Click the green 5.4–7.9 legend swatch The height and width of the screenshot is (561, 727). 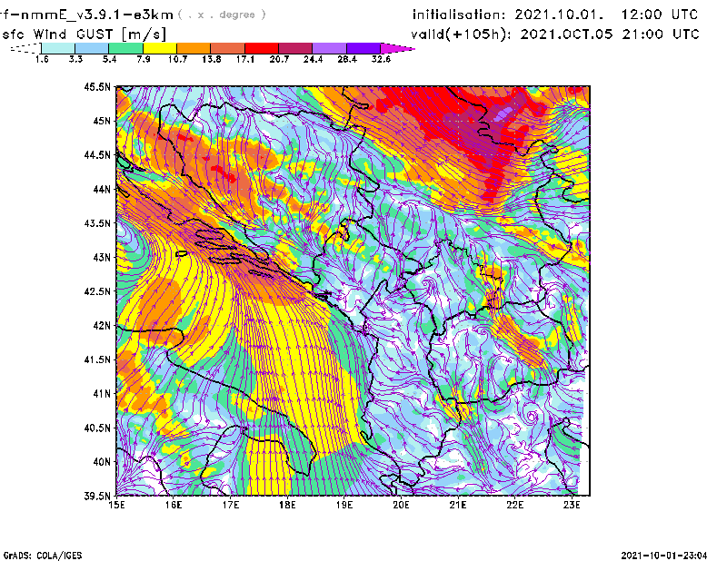[x=125, y=48]
